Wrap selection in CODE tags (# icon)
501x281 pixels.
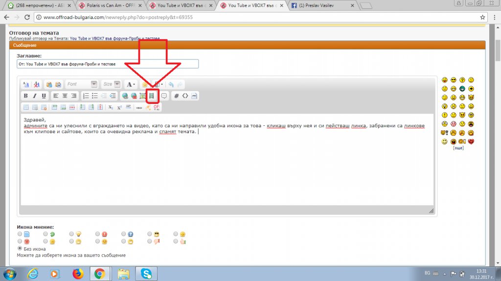click(176, 96)
